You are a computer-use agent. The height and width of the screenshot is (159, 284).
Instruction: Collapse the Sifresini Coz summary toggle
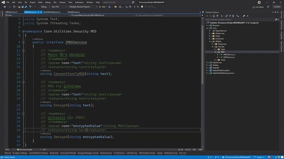(x=23, y=114)
